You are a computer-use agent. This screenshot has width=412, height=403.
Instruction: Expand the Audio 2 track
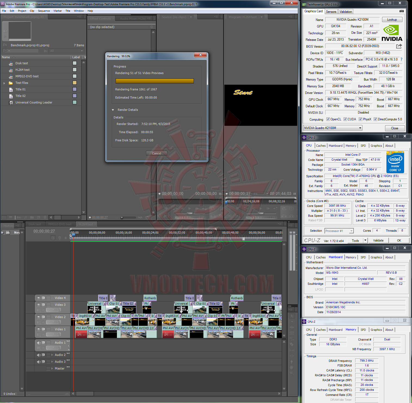tap(52, 355)
